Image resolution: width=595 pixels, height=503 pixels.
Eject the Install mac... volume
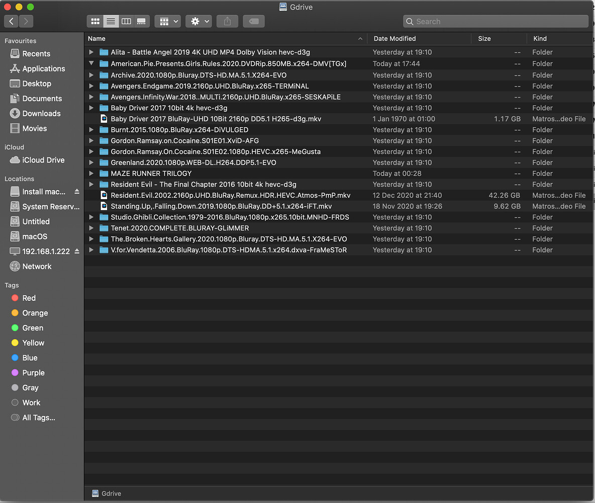coord(77,192)
